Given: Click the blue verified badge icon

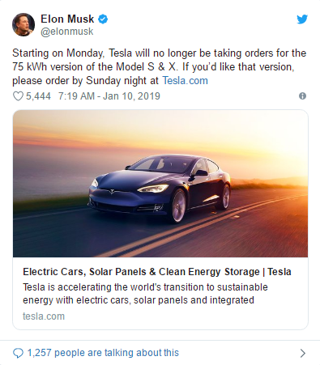Looking at the screenshot, I should point(103,19).
